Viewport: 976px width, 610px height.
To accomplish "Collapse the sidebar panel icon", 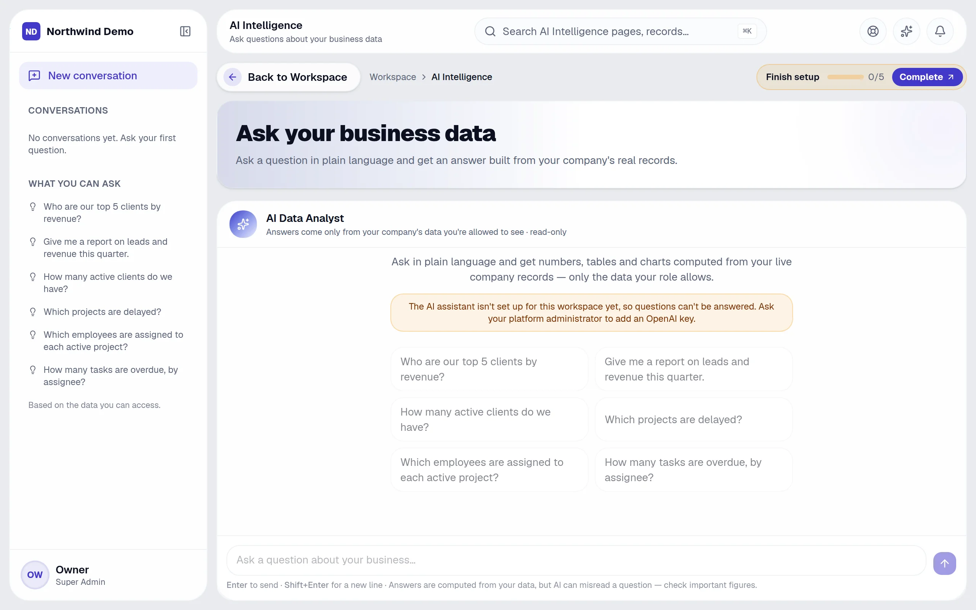I will 185,31.
